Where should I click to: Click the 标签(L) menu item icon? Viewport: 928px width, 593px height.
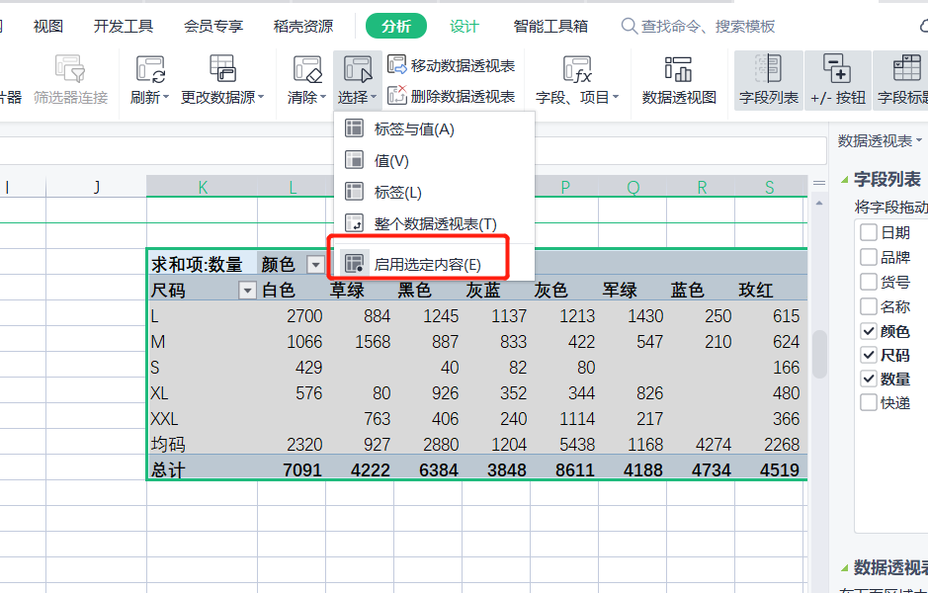point(354,191)
